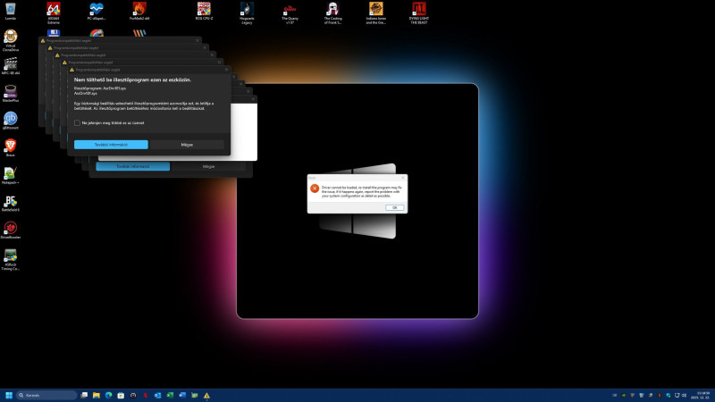The image size is (715, 402).
Task: Launch MPC-BE x64 media player shortcut
Action: pyautogui.click(x=11, y=66)
